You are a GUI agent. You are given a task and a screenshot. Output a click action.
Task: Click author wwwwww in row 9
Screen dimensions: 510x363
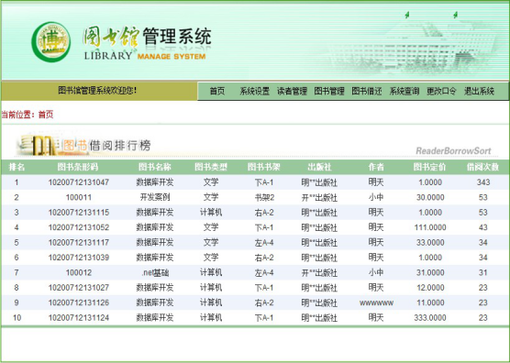click(376, 302)
